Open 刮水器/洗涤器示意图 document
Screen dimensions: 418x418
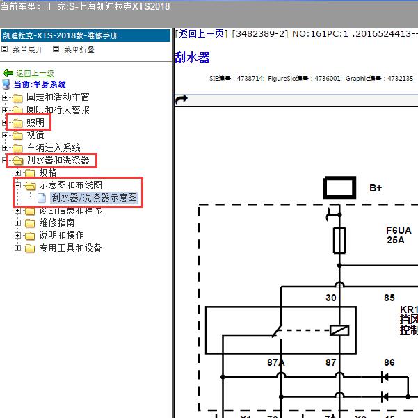coord(94,198)
